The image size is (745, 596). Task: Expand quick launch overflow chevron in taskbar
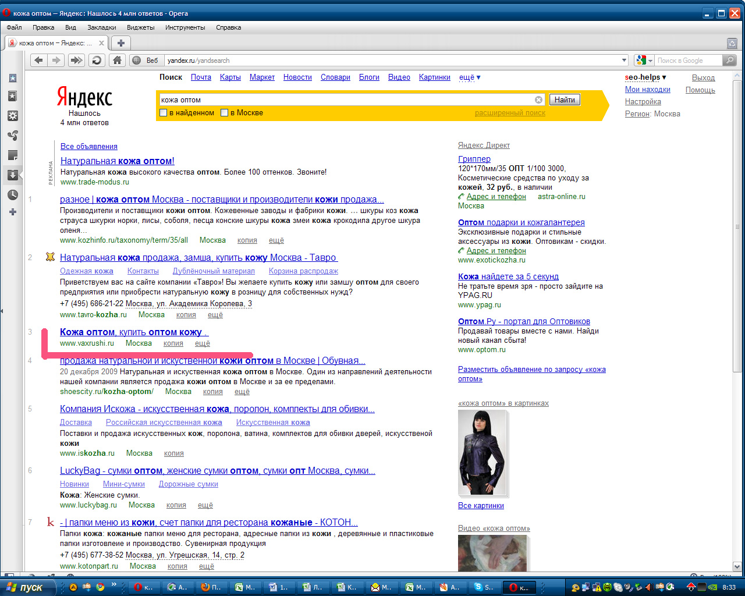point(114,585)
